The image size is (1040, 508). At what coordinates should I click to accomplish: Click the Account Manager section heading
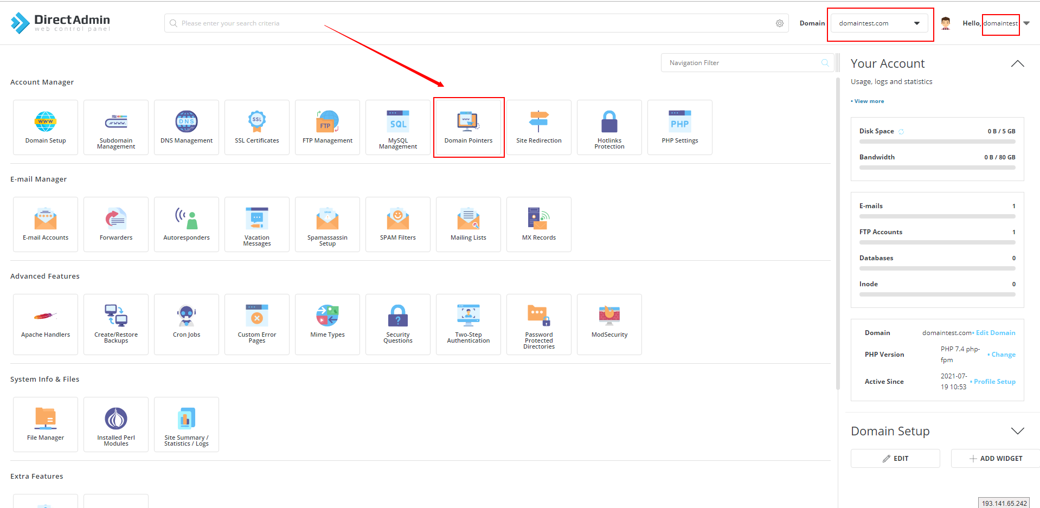tap(42, 82)
